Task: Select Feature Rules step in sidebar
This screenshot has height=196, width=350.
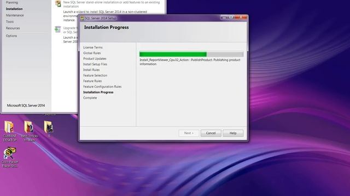Action: click(92, 81)
